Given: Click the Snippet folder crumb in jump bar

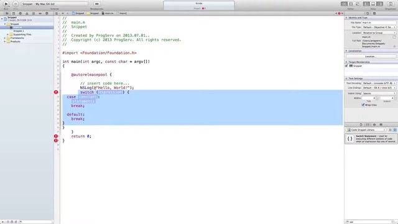Looking at the screenshot, I should 93,13.
